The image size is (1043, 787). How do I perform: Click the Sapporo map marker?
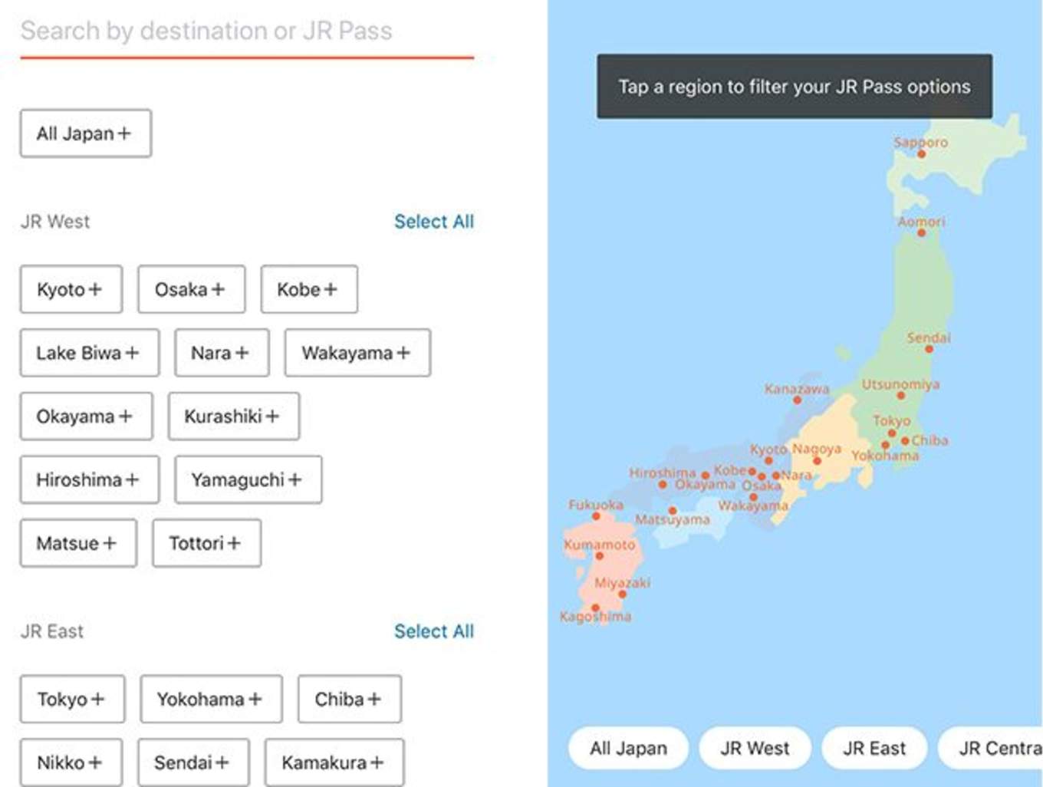click(x=921, y=153)
